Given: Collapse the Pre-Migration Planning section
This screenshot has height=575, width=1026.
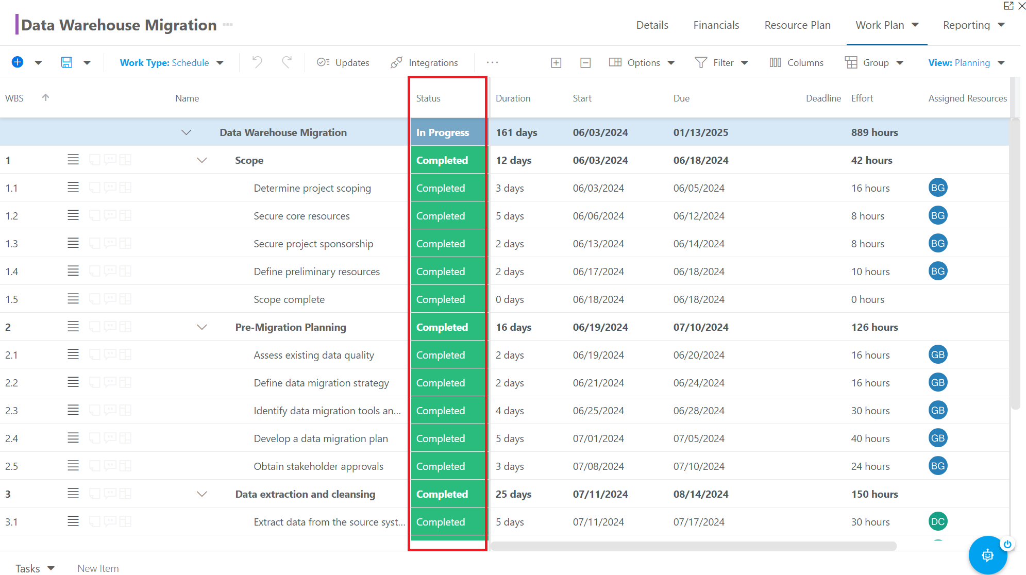Looking at the screenshot, I should coord(202,327).
